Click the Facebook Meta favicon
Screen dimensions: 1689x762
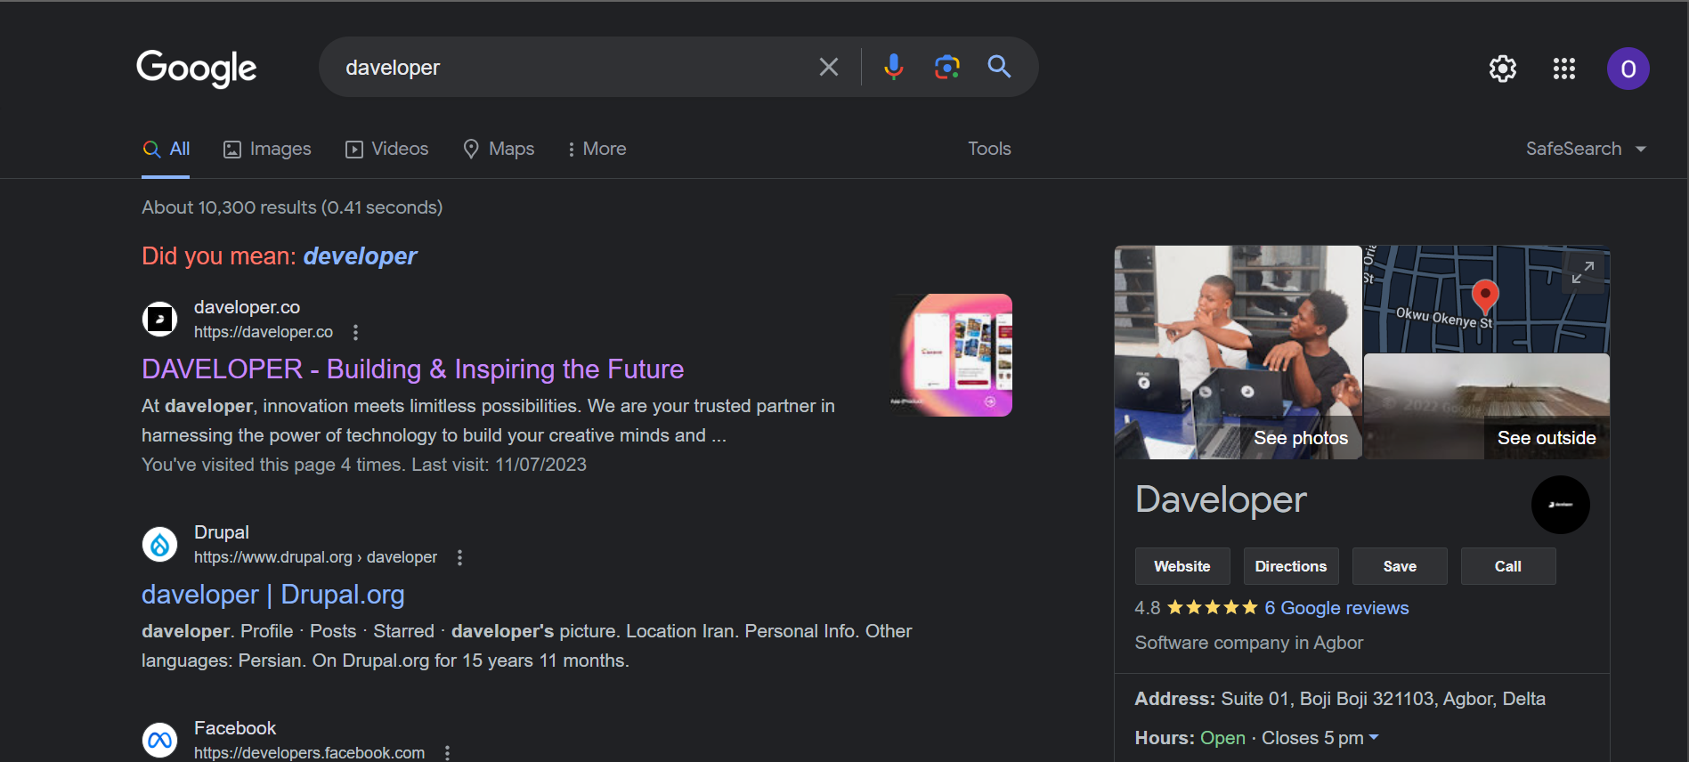click(x=160, y=740)
